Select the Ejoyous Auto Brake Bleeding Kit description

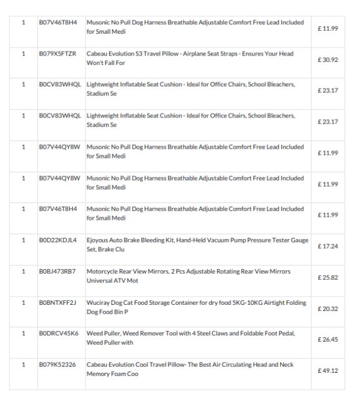(x=197, y=245)
